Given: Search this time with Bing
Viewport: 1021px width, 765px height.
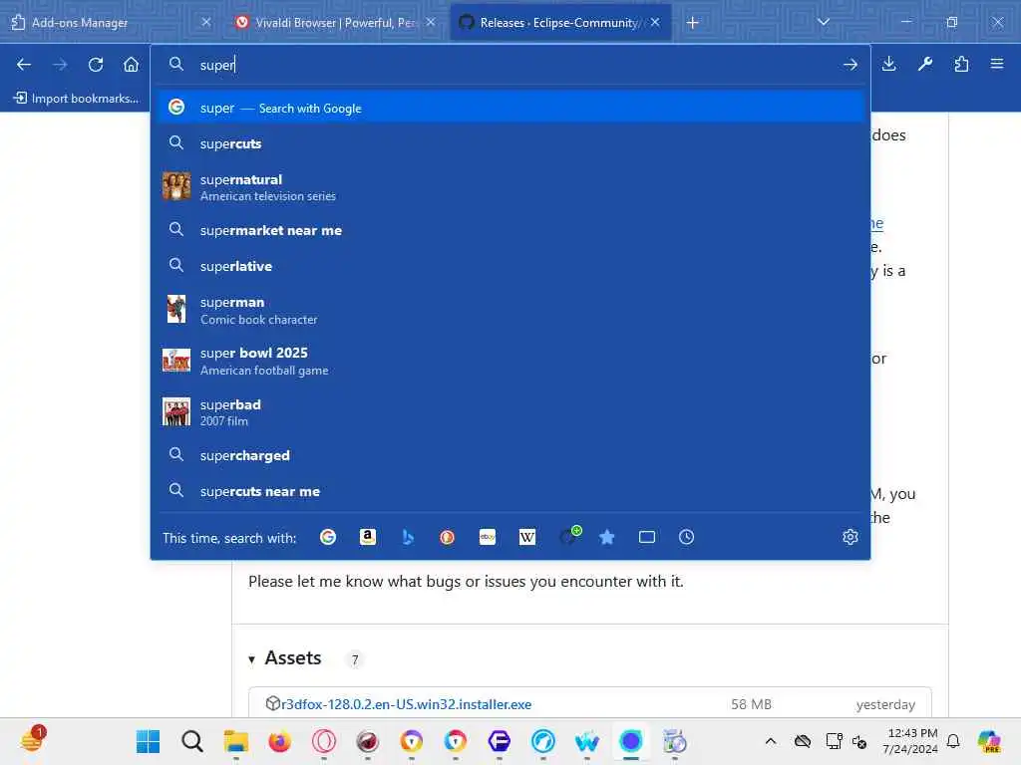Looking at the screenshot, I should [x=408, y=537].
